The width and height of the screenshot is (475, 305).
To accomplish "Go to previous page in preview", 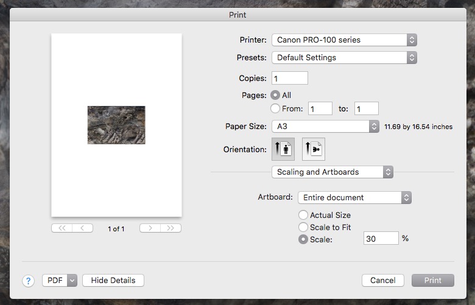I will (82, 228).
